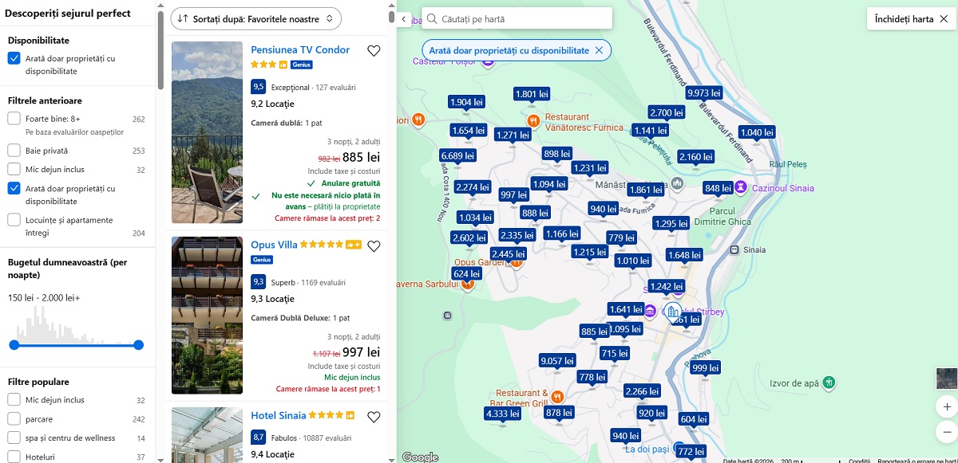Open Cazinoul Sinaia map marker
The image size is (958, 463).
coord(741,188)
